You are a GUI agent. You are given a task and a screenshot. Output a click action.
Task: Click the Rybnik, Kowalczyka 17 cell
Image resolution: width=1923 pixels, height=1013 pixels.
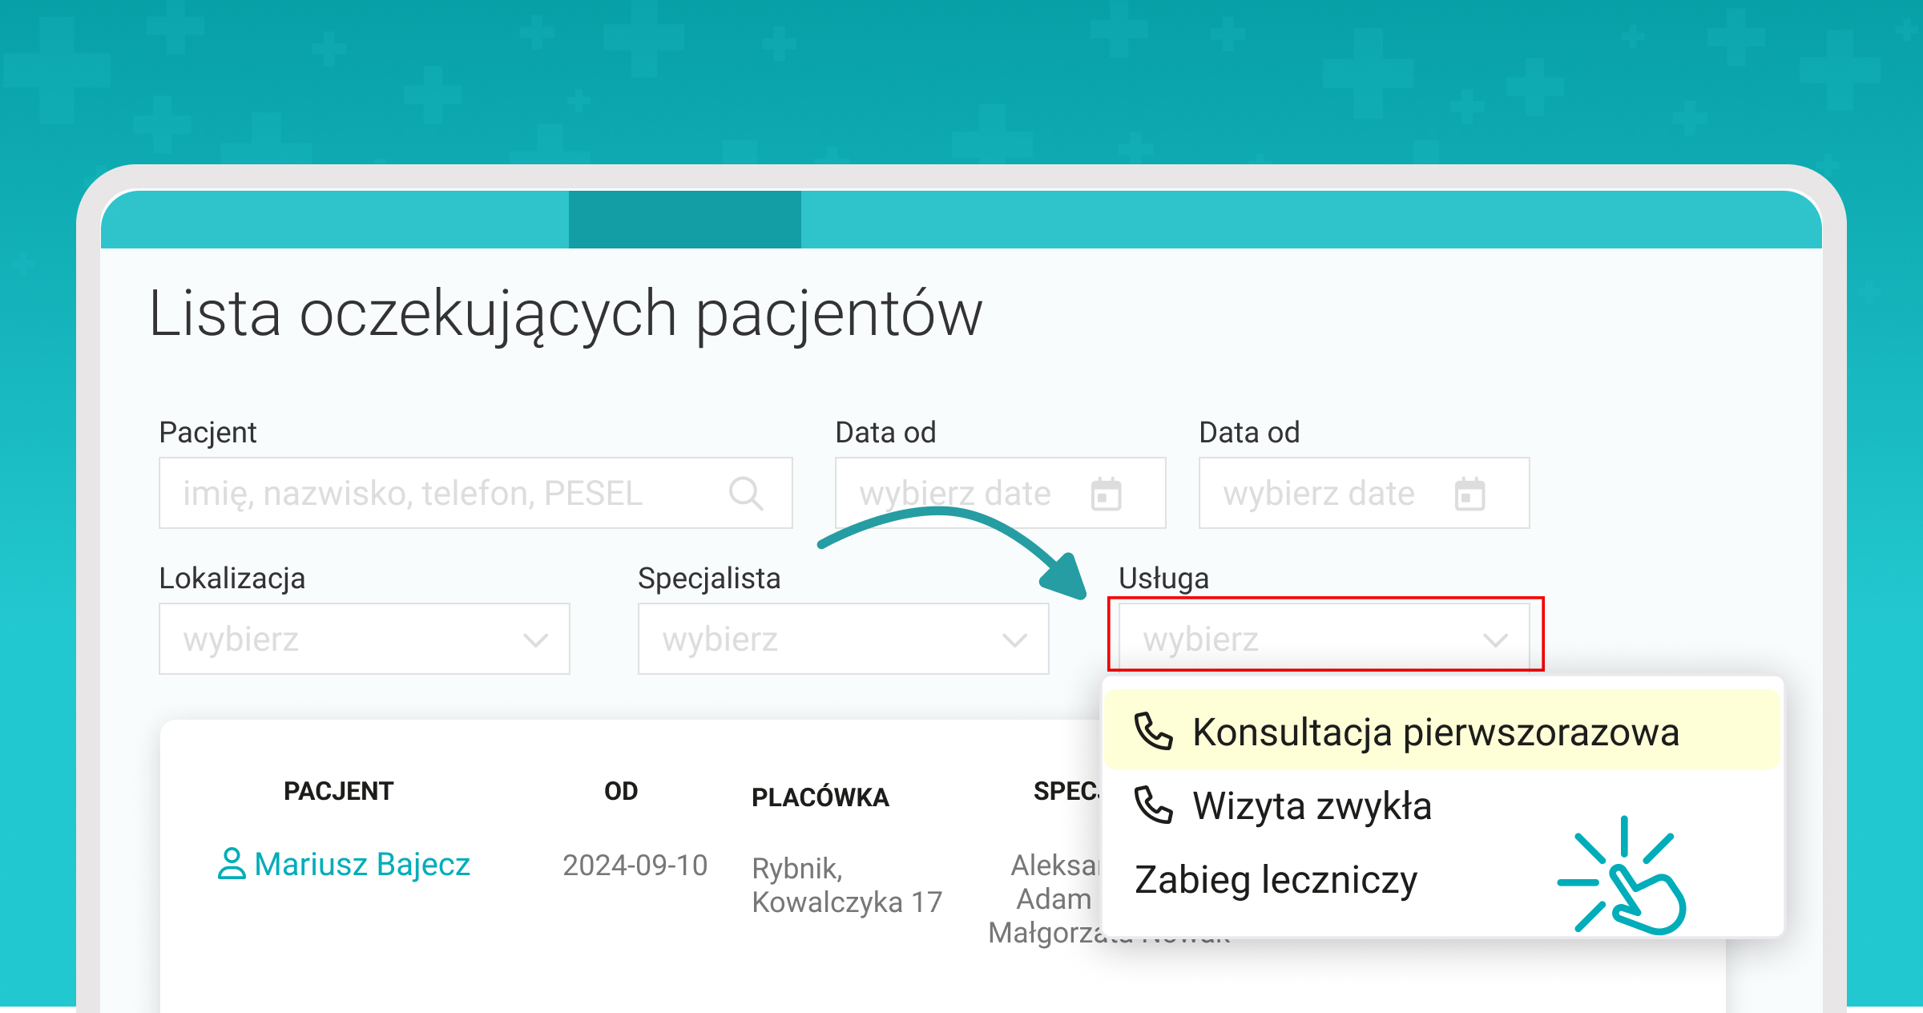point(847,885)
